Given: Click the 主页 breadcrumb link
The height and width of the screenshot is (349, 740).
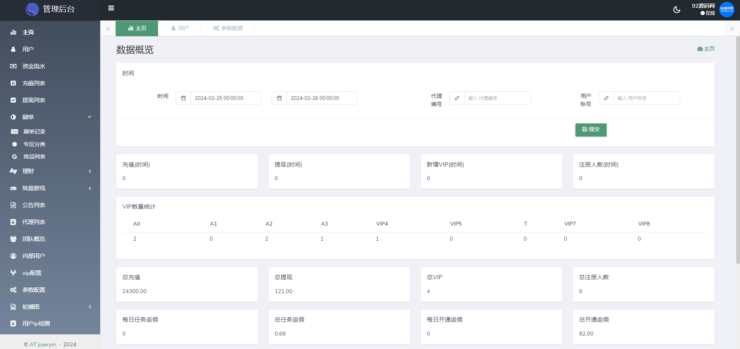Looking at the screenshot, I should 706,49.
